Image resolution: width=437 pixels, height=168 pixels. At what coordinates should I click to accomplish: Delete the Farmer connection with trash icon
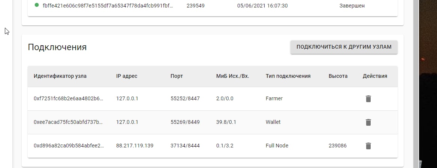[x=368, y=99]
